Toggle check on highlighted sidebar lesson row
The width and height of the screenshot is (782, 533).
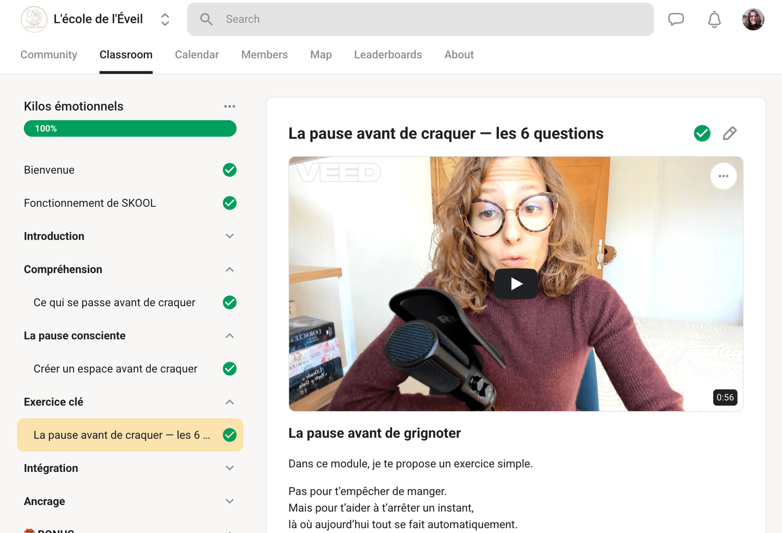pyautogui.click(x=229, y=435)
